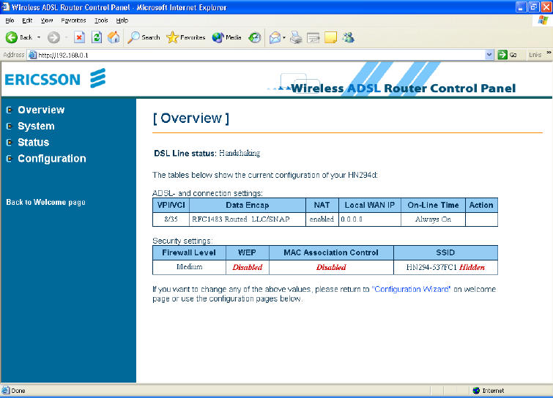The height and width of the screenshot is (398, 553).
Task: Click the Forward arrow button
Action: tap(53, 37)
